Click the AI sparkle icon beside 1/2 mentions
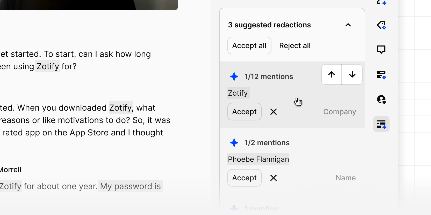This screenshot has height=215, width=431. tap(234, 143)
